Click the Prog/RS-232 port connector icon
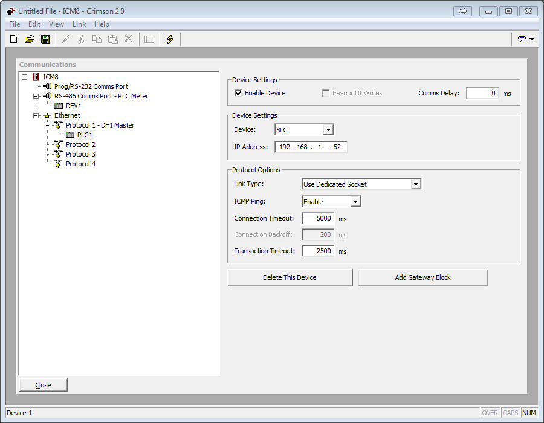544x423 pixels. click(47, 86)
